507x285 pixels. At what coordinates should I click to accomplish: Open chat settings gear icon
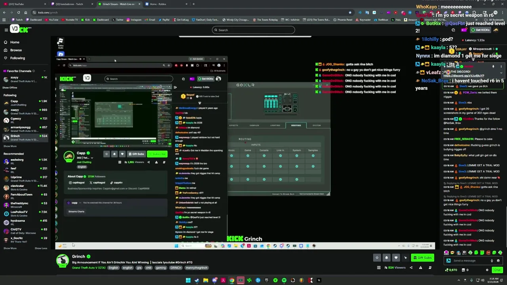[x=487, y=270]
